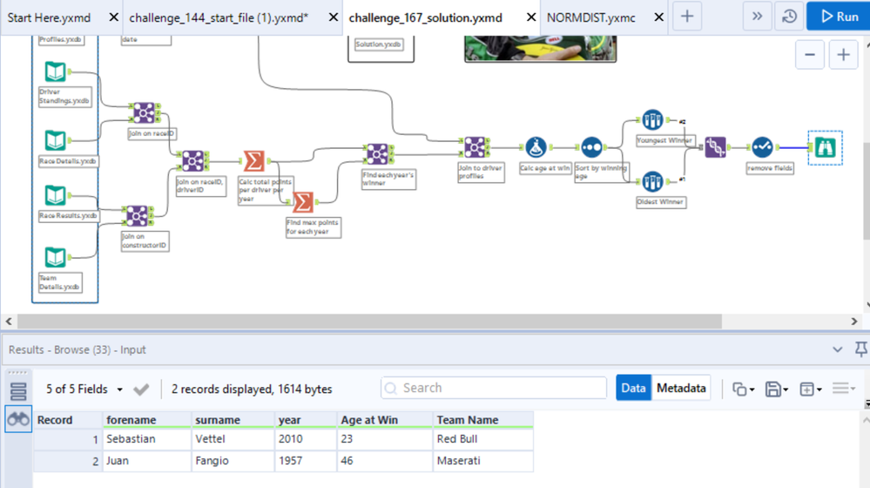Show browse data binoculars view in Results
This screenshot has height=488, width=870.
click(x=18, y=419)
